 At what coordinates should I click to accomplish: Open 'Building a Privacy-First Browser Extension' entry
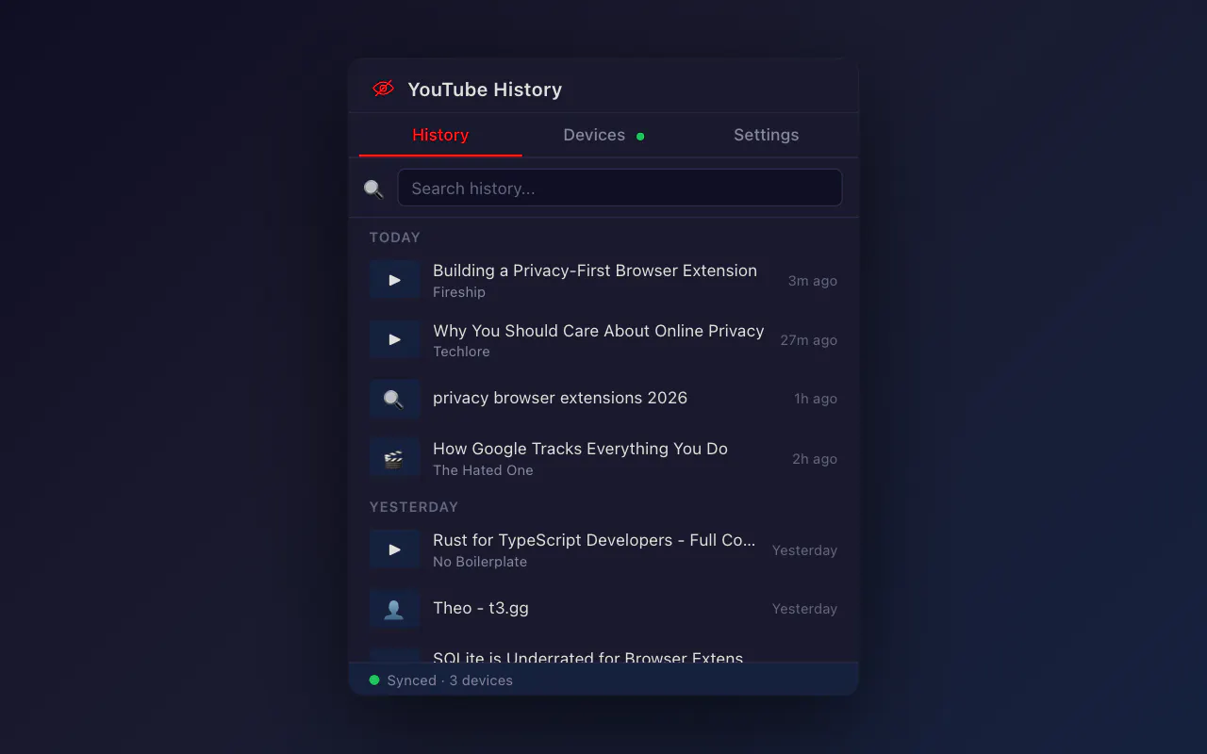pyautogui.click(x=603, y=280)
